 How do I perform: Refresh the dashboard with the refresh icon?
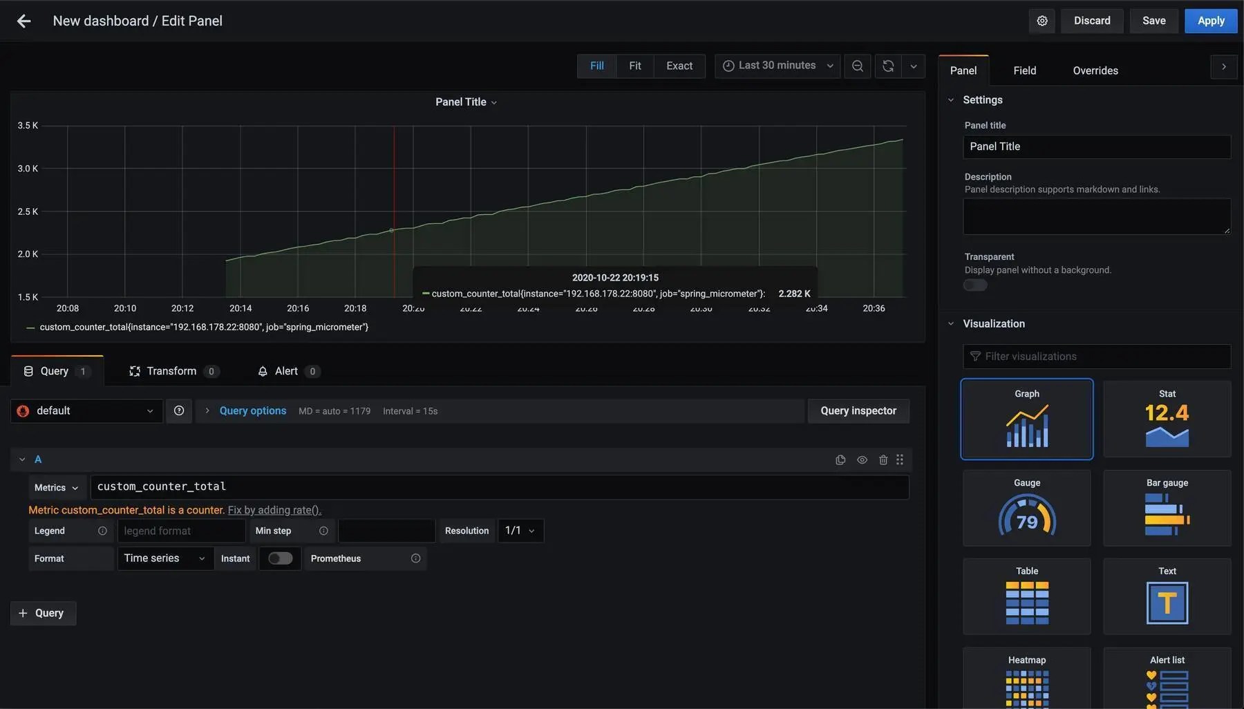887,65
